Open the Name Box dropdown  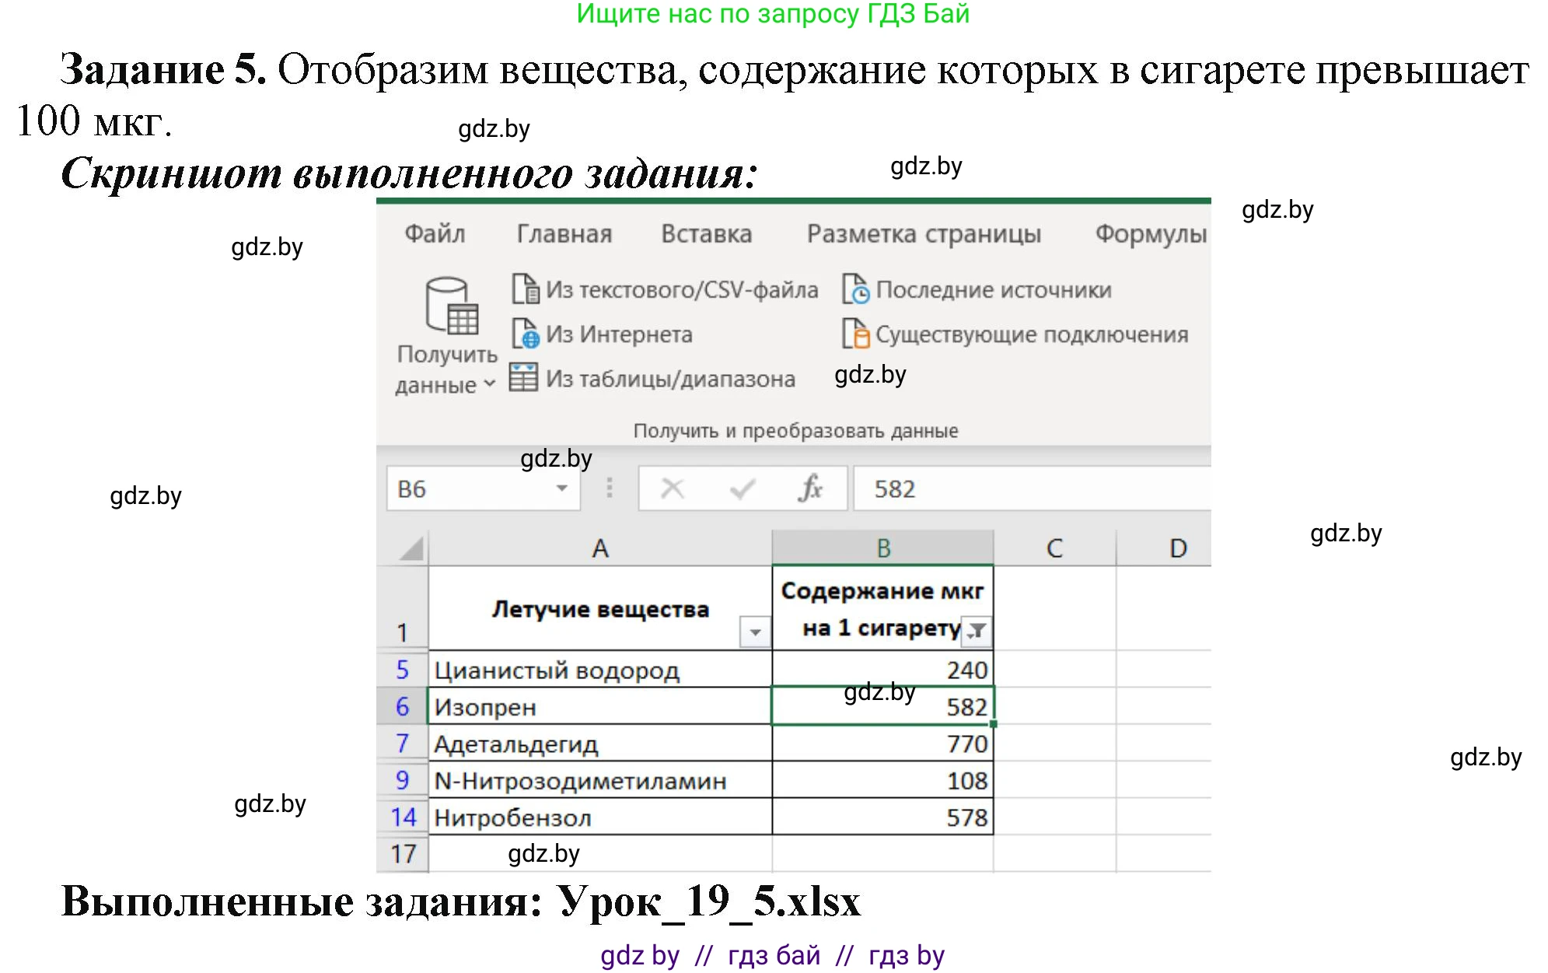click(561, 488)
